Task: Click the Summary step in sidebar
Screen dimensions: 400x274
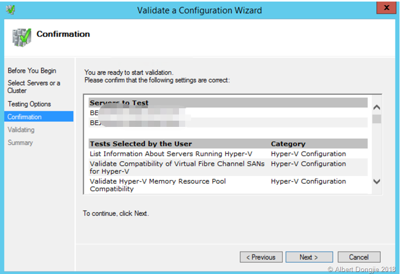Action: click(20, 142)
